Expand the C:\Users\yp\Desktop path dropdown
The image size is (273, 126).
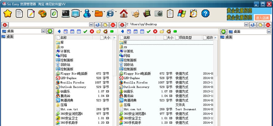246,24
